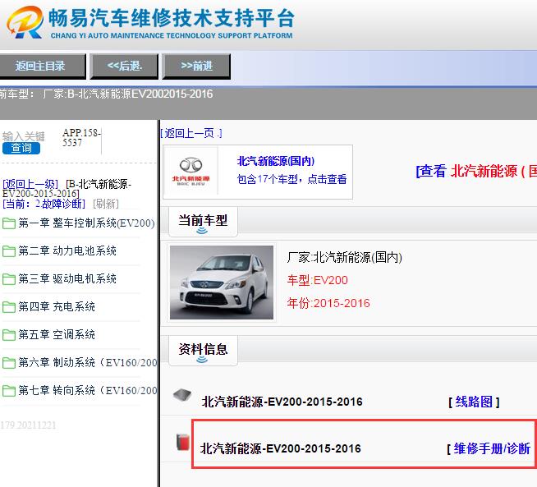
Task: Select chapter 第四章 充电系统
Action: pos(57,306)
